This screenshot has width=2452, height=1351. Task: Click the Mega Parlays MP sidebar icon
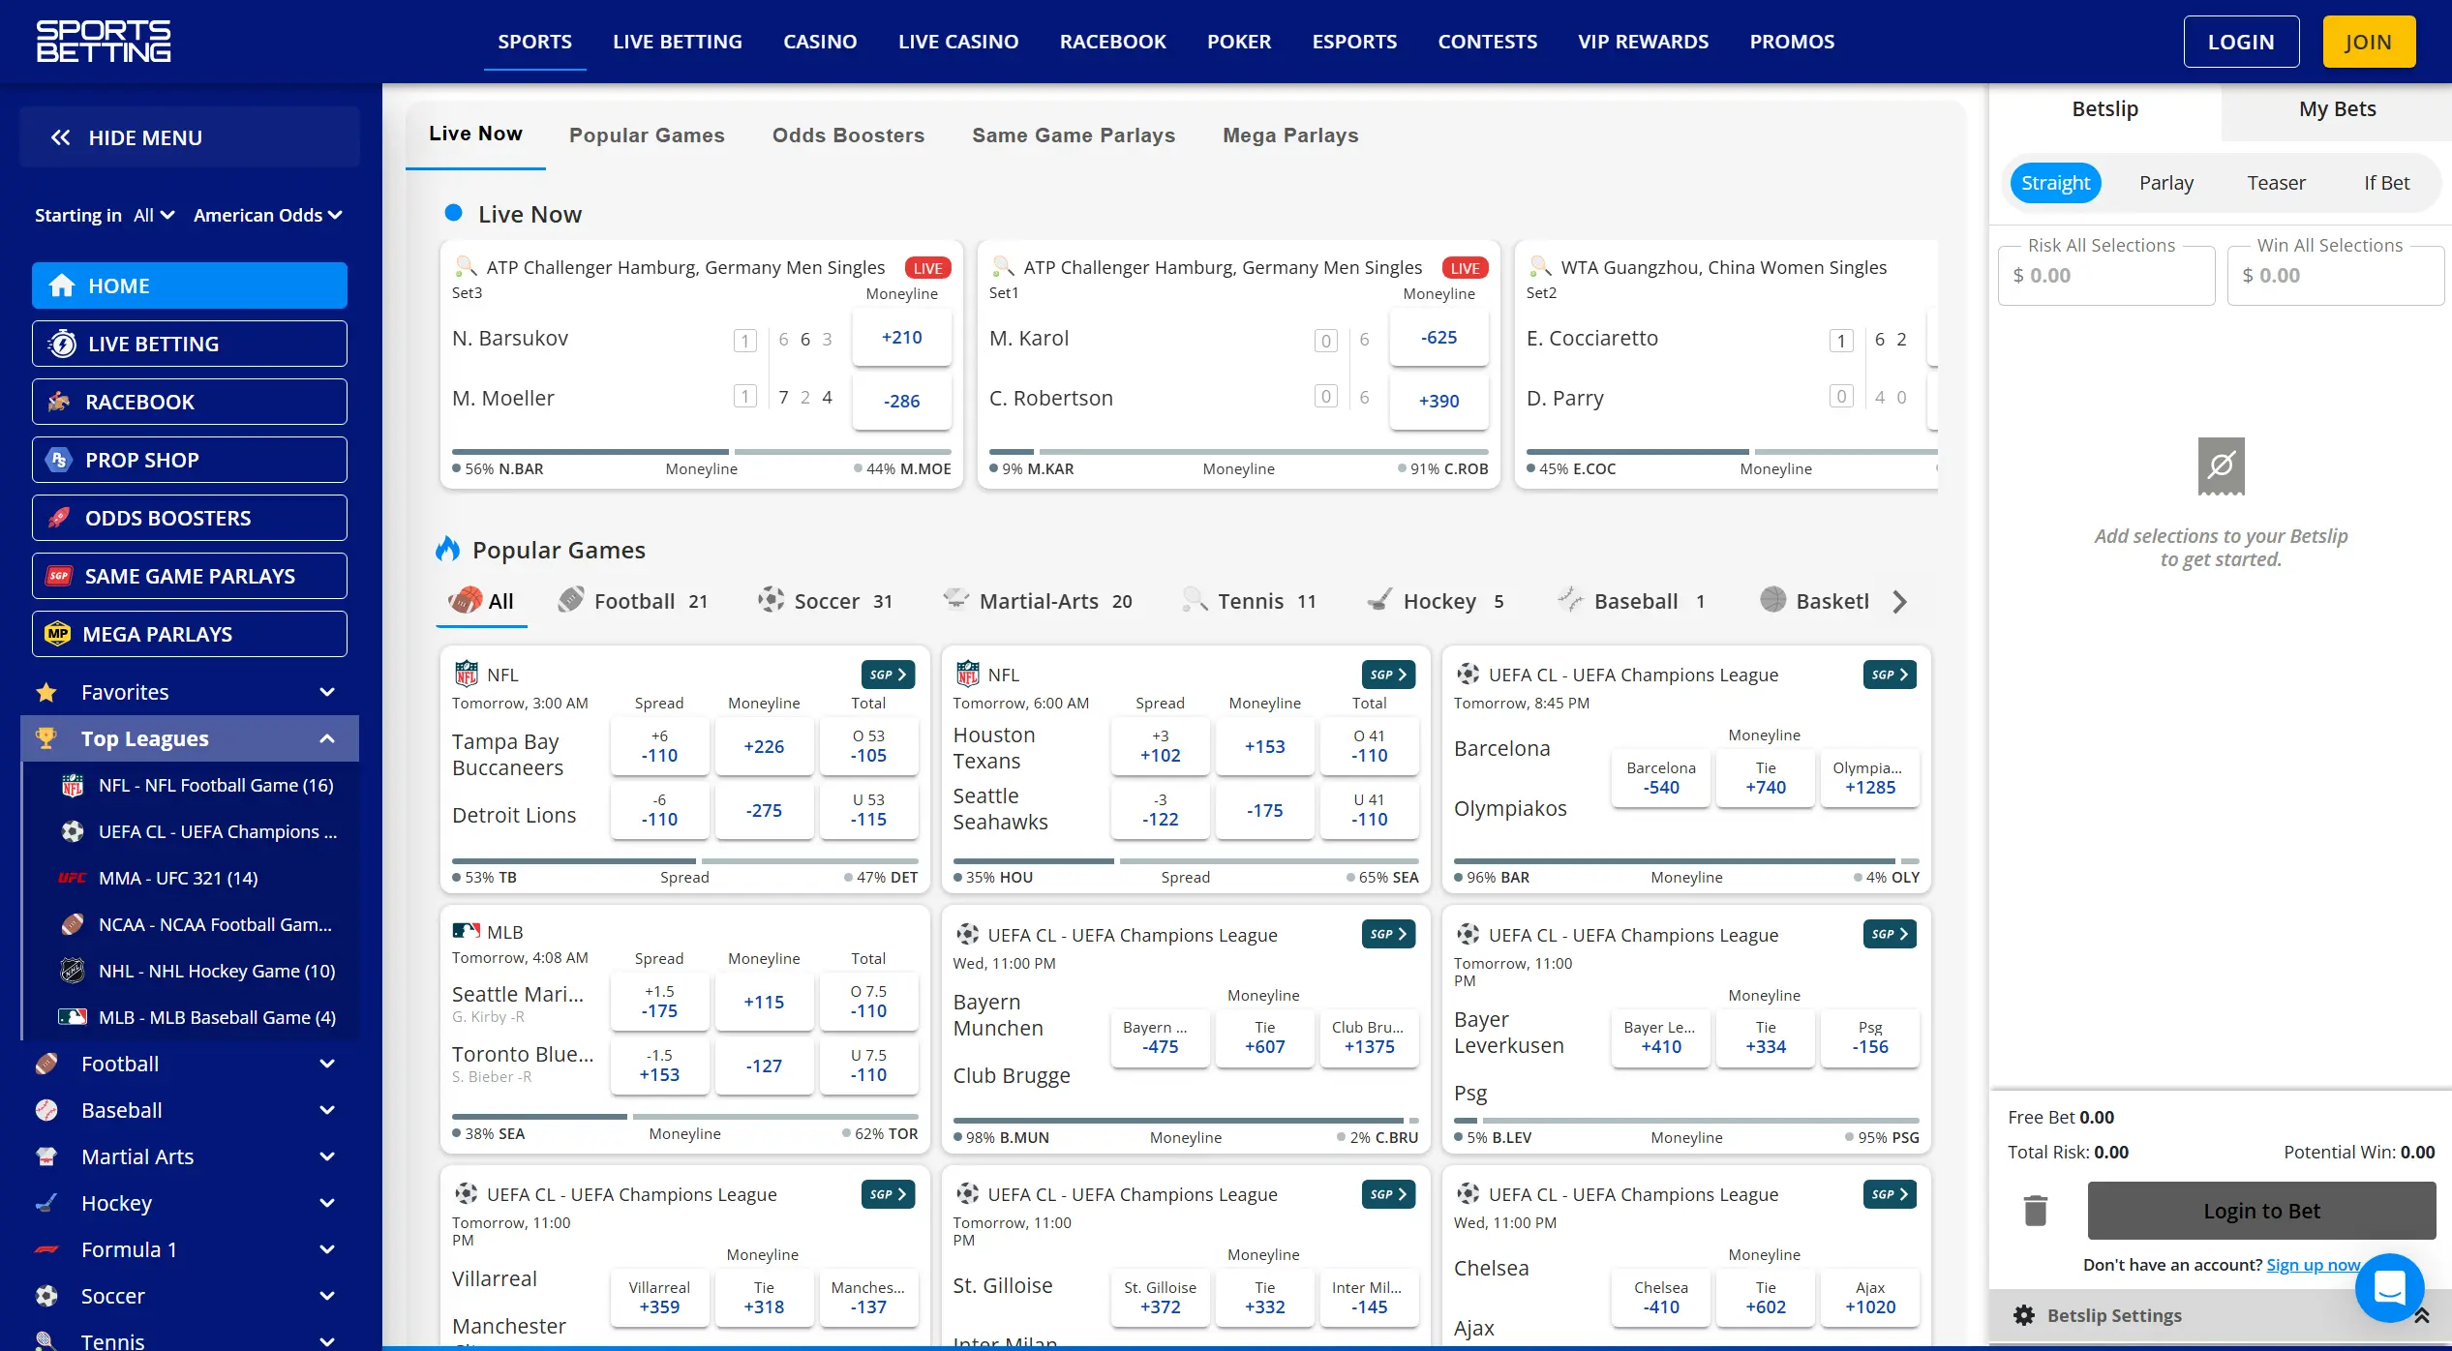pos(58,634)
